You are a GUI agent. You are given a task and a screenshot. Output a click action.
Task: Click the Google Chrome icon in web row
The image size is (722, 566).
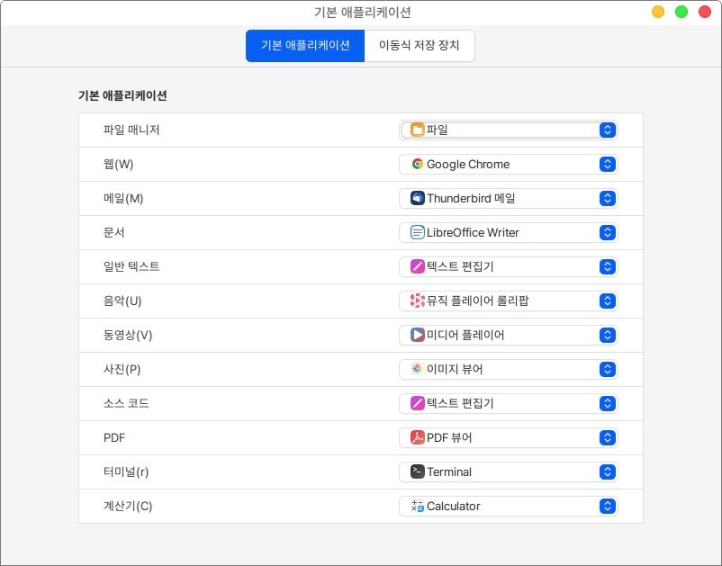(x=418, y=164)
